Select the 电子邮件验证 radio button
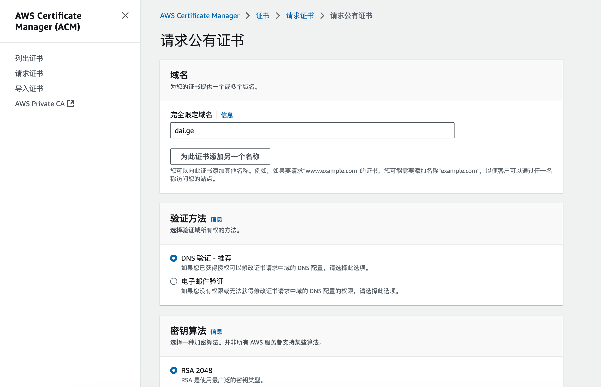The image size is (601, 387). pyautogui.click(x=174, y=281)
